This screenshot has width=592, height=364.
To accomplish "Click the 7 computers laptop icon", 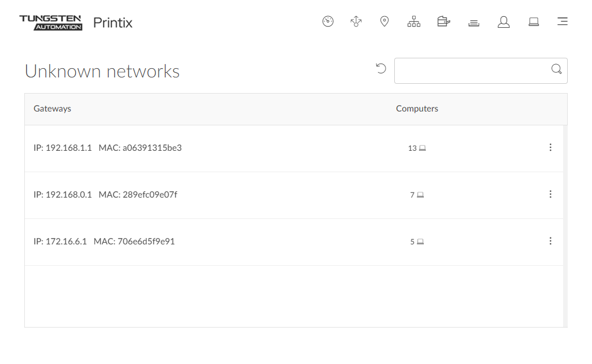I will (x=420, y=195).
